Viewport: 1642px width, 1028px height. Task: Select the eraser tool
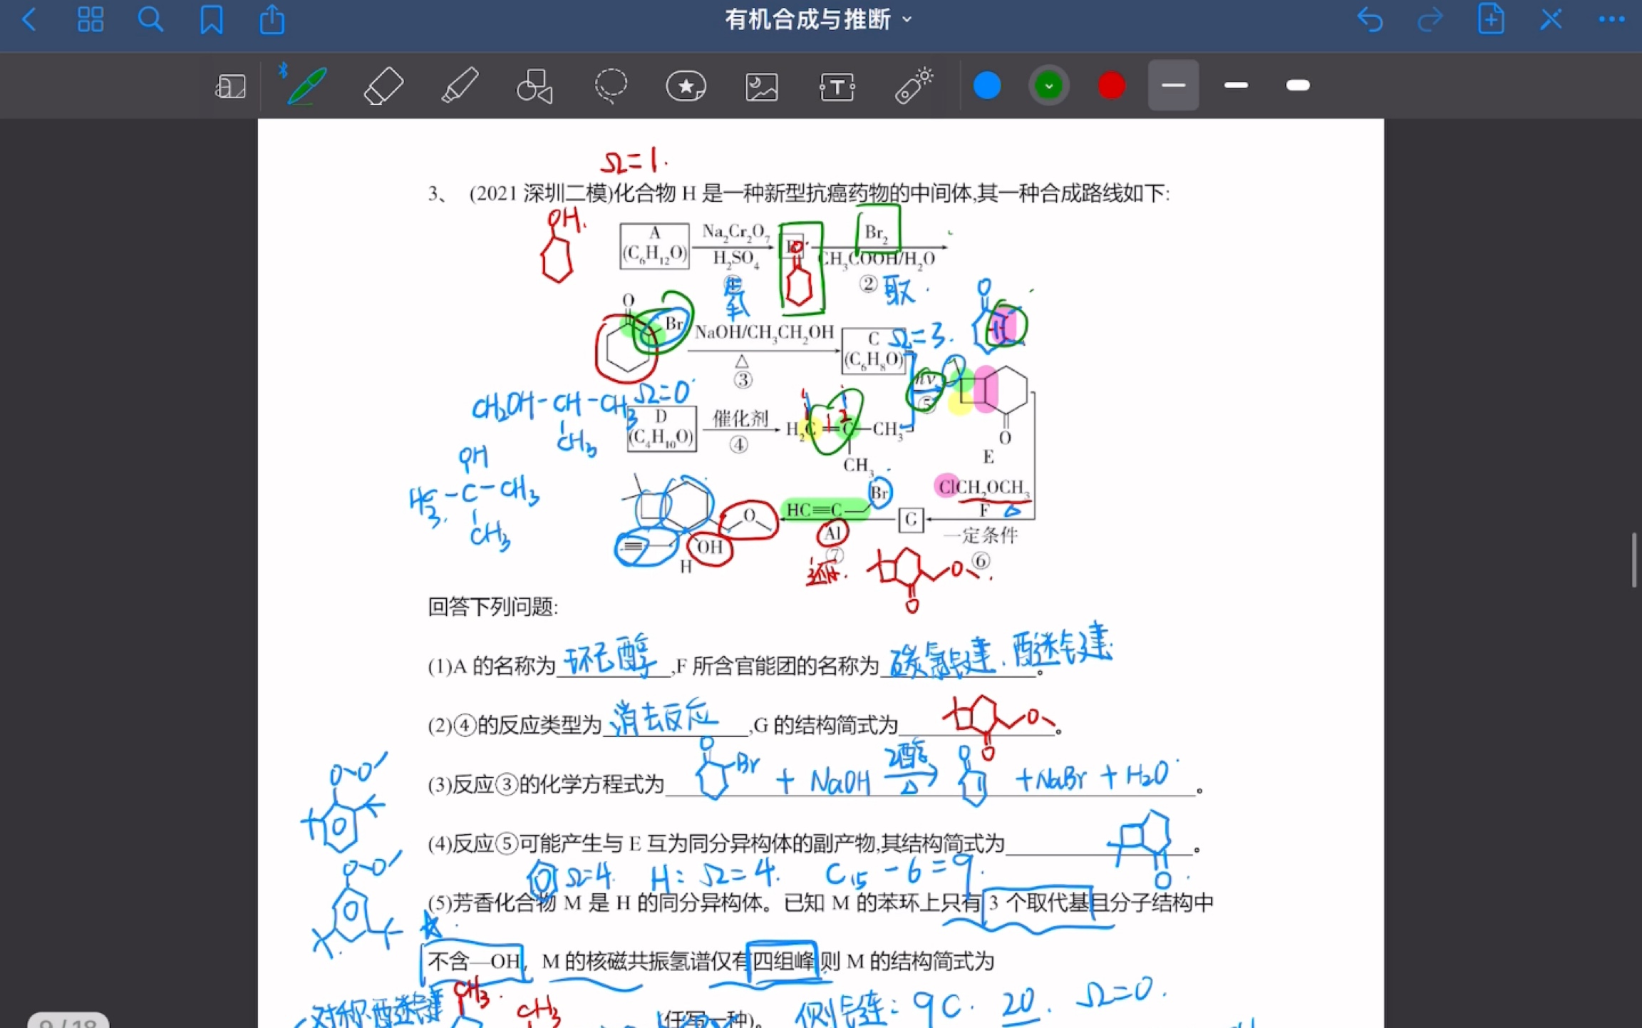[x=383, y=85]
